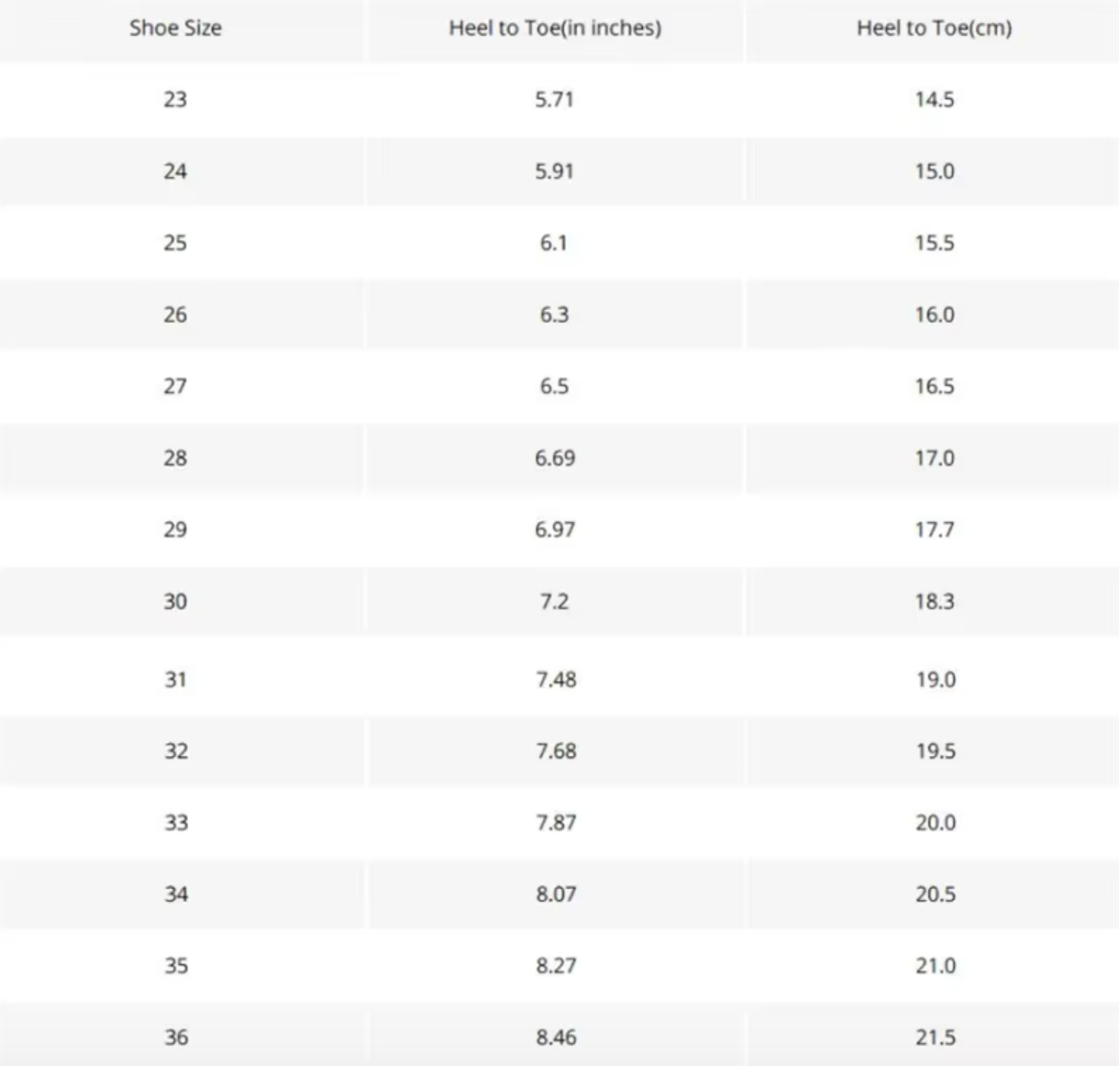The width and height of the screenshot is (1119, 1066).
Task: Click the Shoe Size column header
Action: 175,28
